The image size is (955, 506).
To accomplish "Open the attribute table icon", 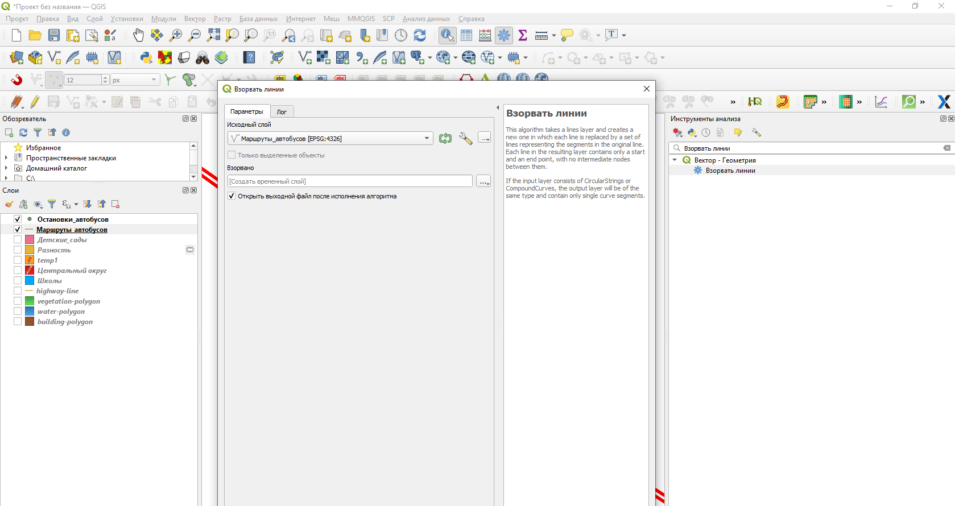I will point(466,35).
